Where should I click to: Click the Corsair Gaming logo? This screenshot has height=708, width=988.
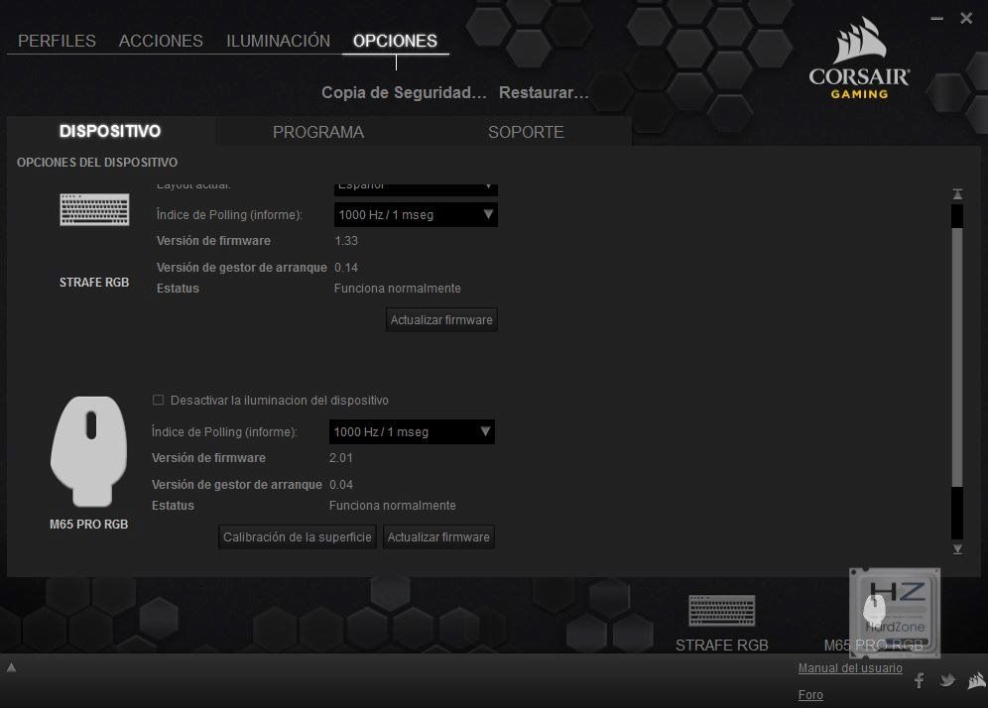859,59
